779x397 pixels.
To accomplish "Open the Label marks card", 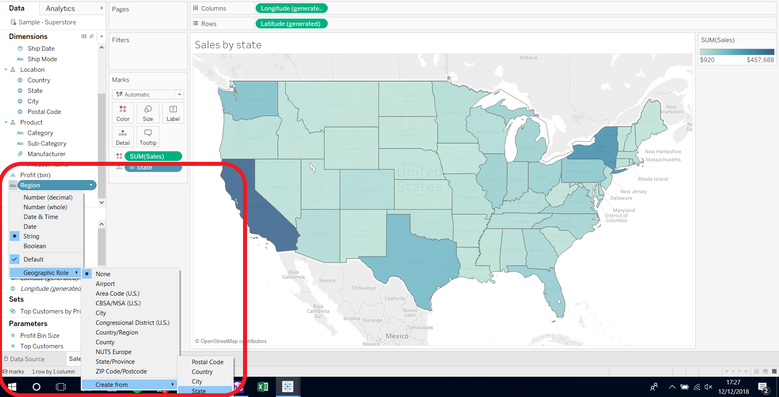I will (x=173, y=113).
